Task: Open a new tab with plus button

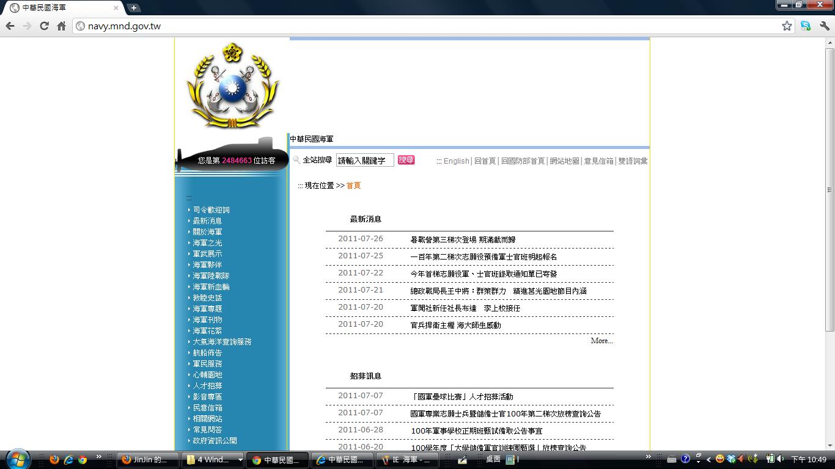Action: 133,8
